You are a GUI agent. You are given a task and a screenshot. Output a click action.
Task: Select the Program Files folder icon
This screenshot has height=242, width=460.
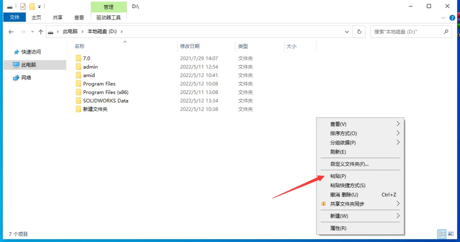tap(78, 83)
